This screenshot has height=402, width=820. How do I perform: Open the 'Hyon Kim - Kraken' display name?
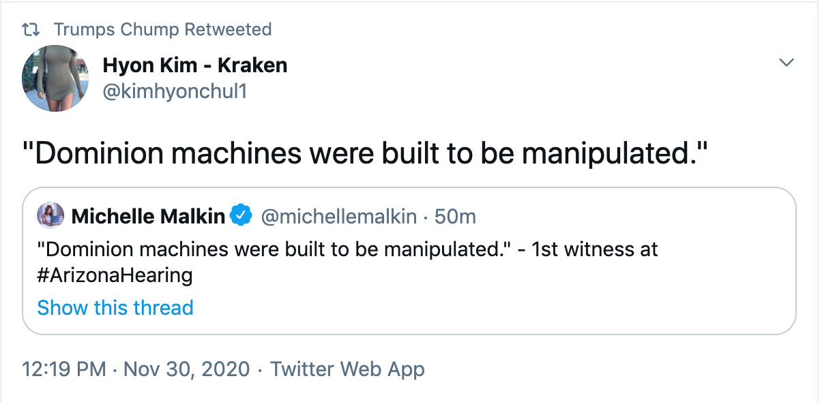coord(195,65)
